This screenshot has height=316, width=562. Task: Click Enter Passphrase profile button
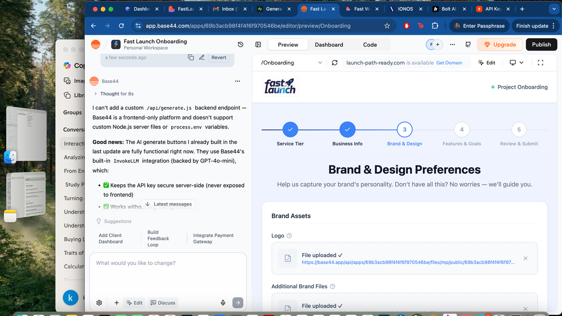pyautogui.click(x=479, y=26)
